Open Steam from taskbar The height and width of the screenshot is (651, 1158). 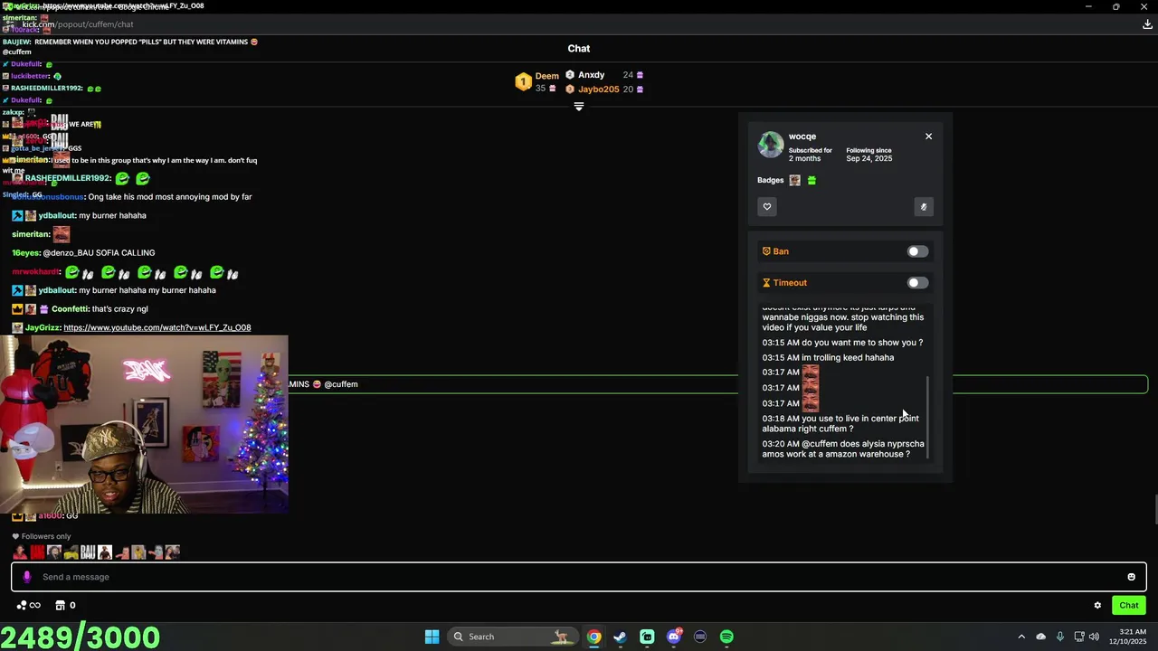pyautogui.click(x=620, y=637)
